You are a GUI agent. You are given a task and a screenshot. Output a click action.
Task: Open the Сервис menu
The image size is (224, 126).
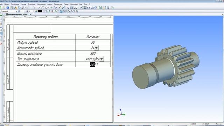[66, 4]
